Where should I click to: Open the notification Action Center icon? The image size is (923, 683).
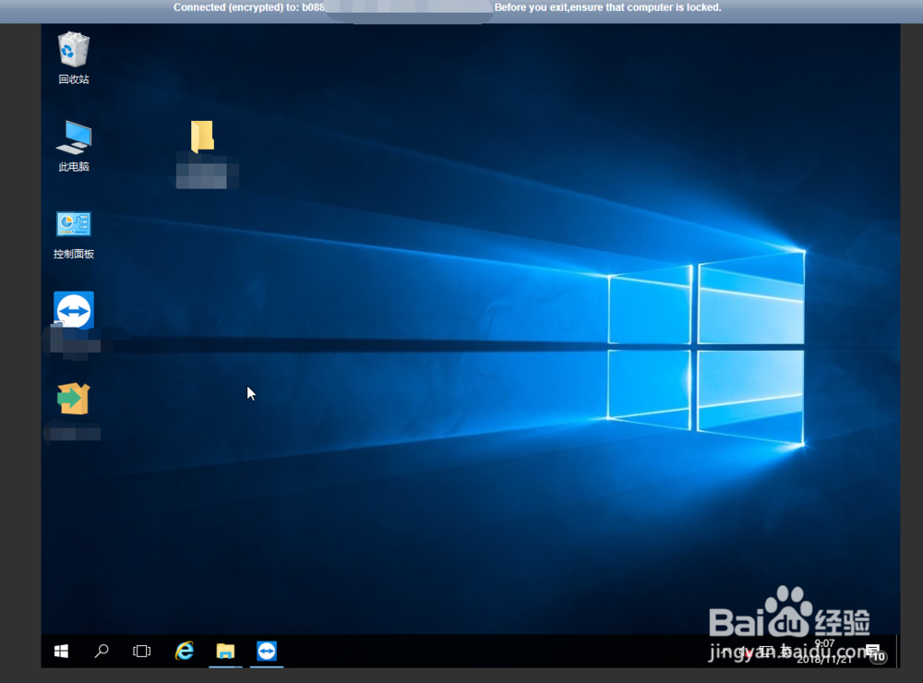click(x=874, y=653)
